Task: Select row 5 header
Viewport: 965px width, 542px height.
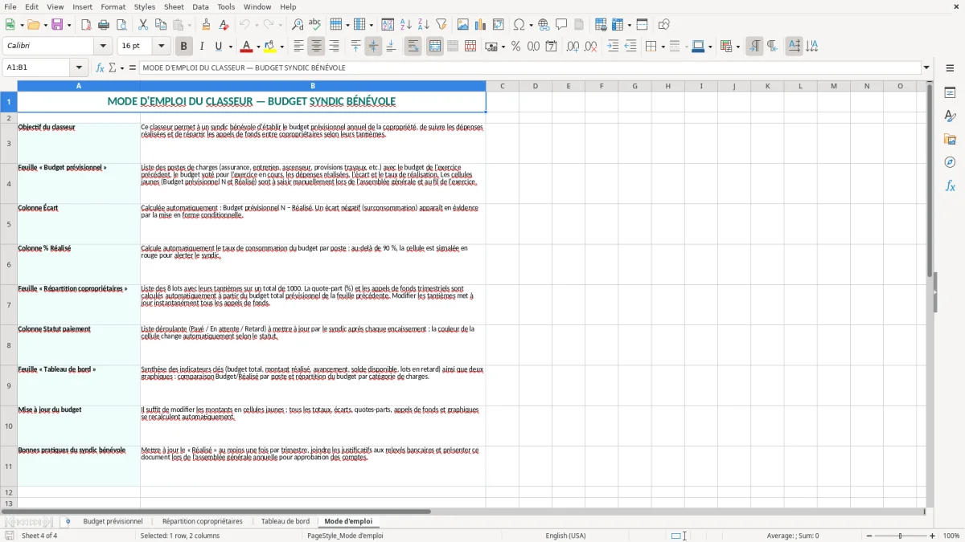Action: pyautogui.click(x=9, y=224)
